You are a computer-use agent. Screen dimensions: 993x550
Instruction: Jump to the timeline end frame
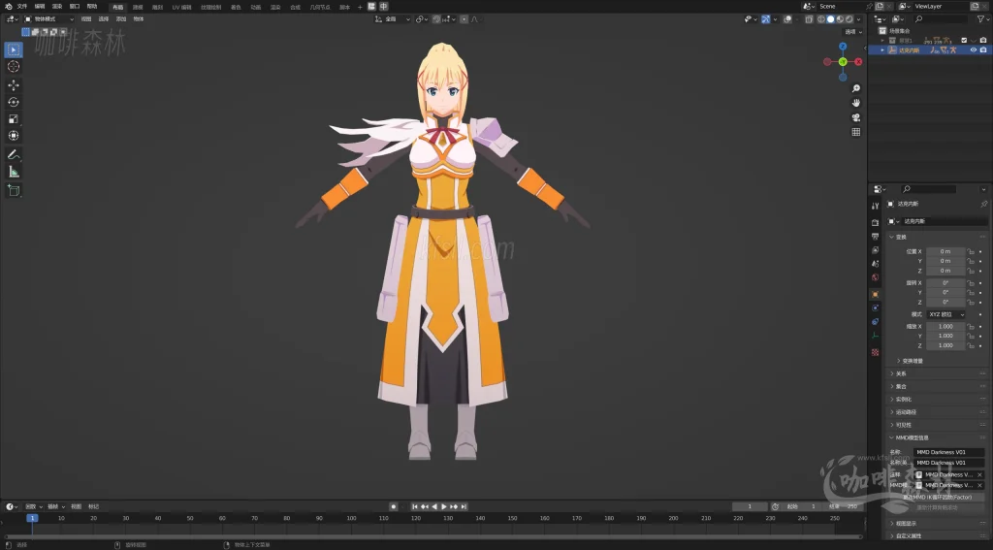coord(464,507)
